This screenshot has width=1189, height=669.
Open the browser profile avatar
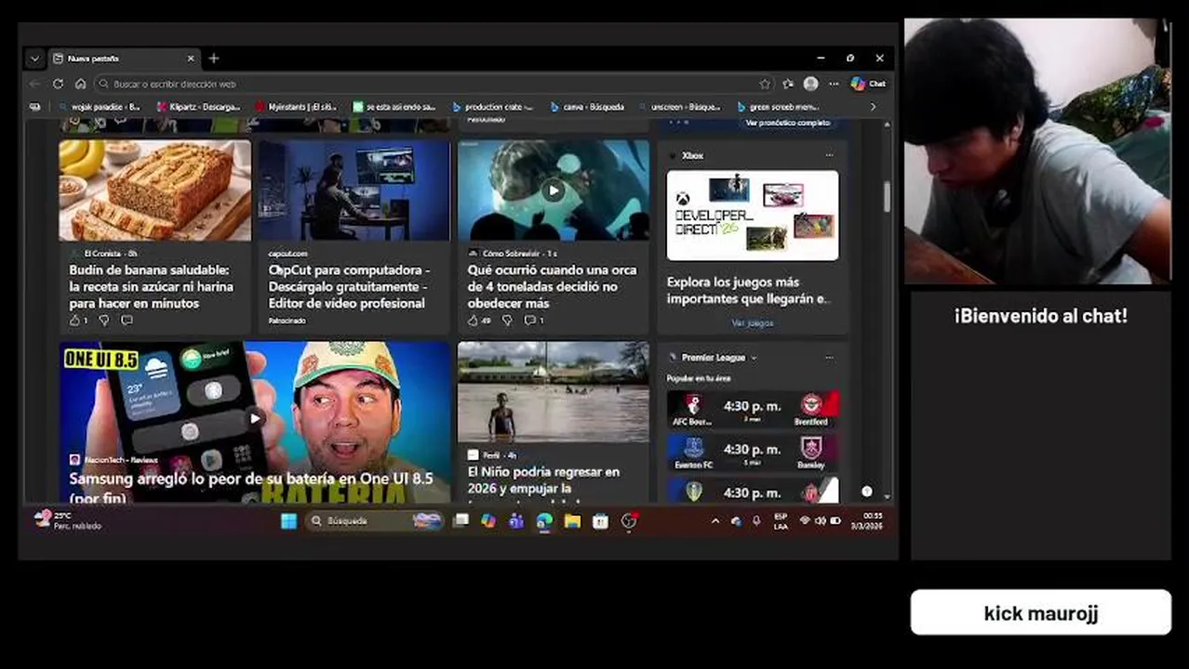(810, 84)
